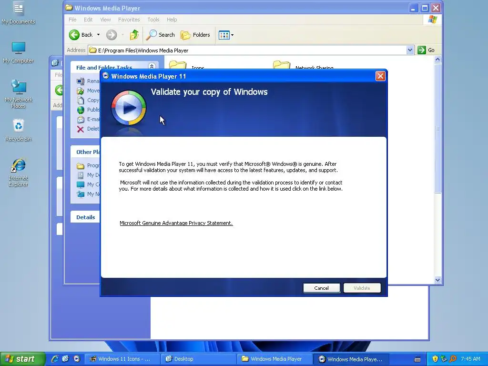This screenshot has height=366, width=488.
Task: Click the on-screen keyboard tray icon
Action: 417,359
